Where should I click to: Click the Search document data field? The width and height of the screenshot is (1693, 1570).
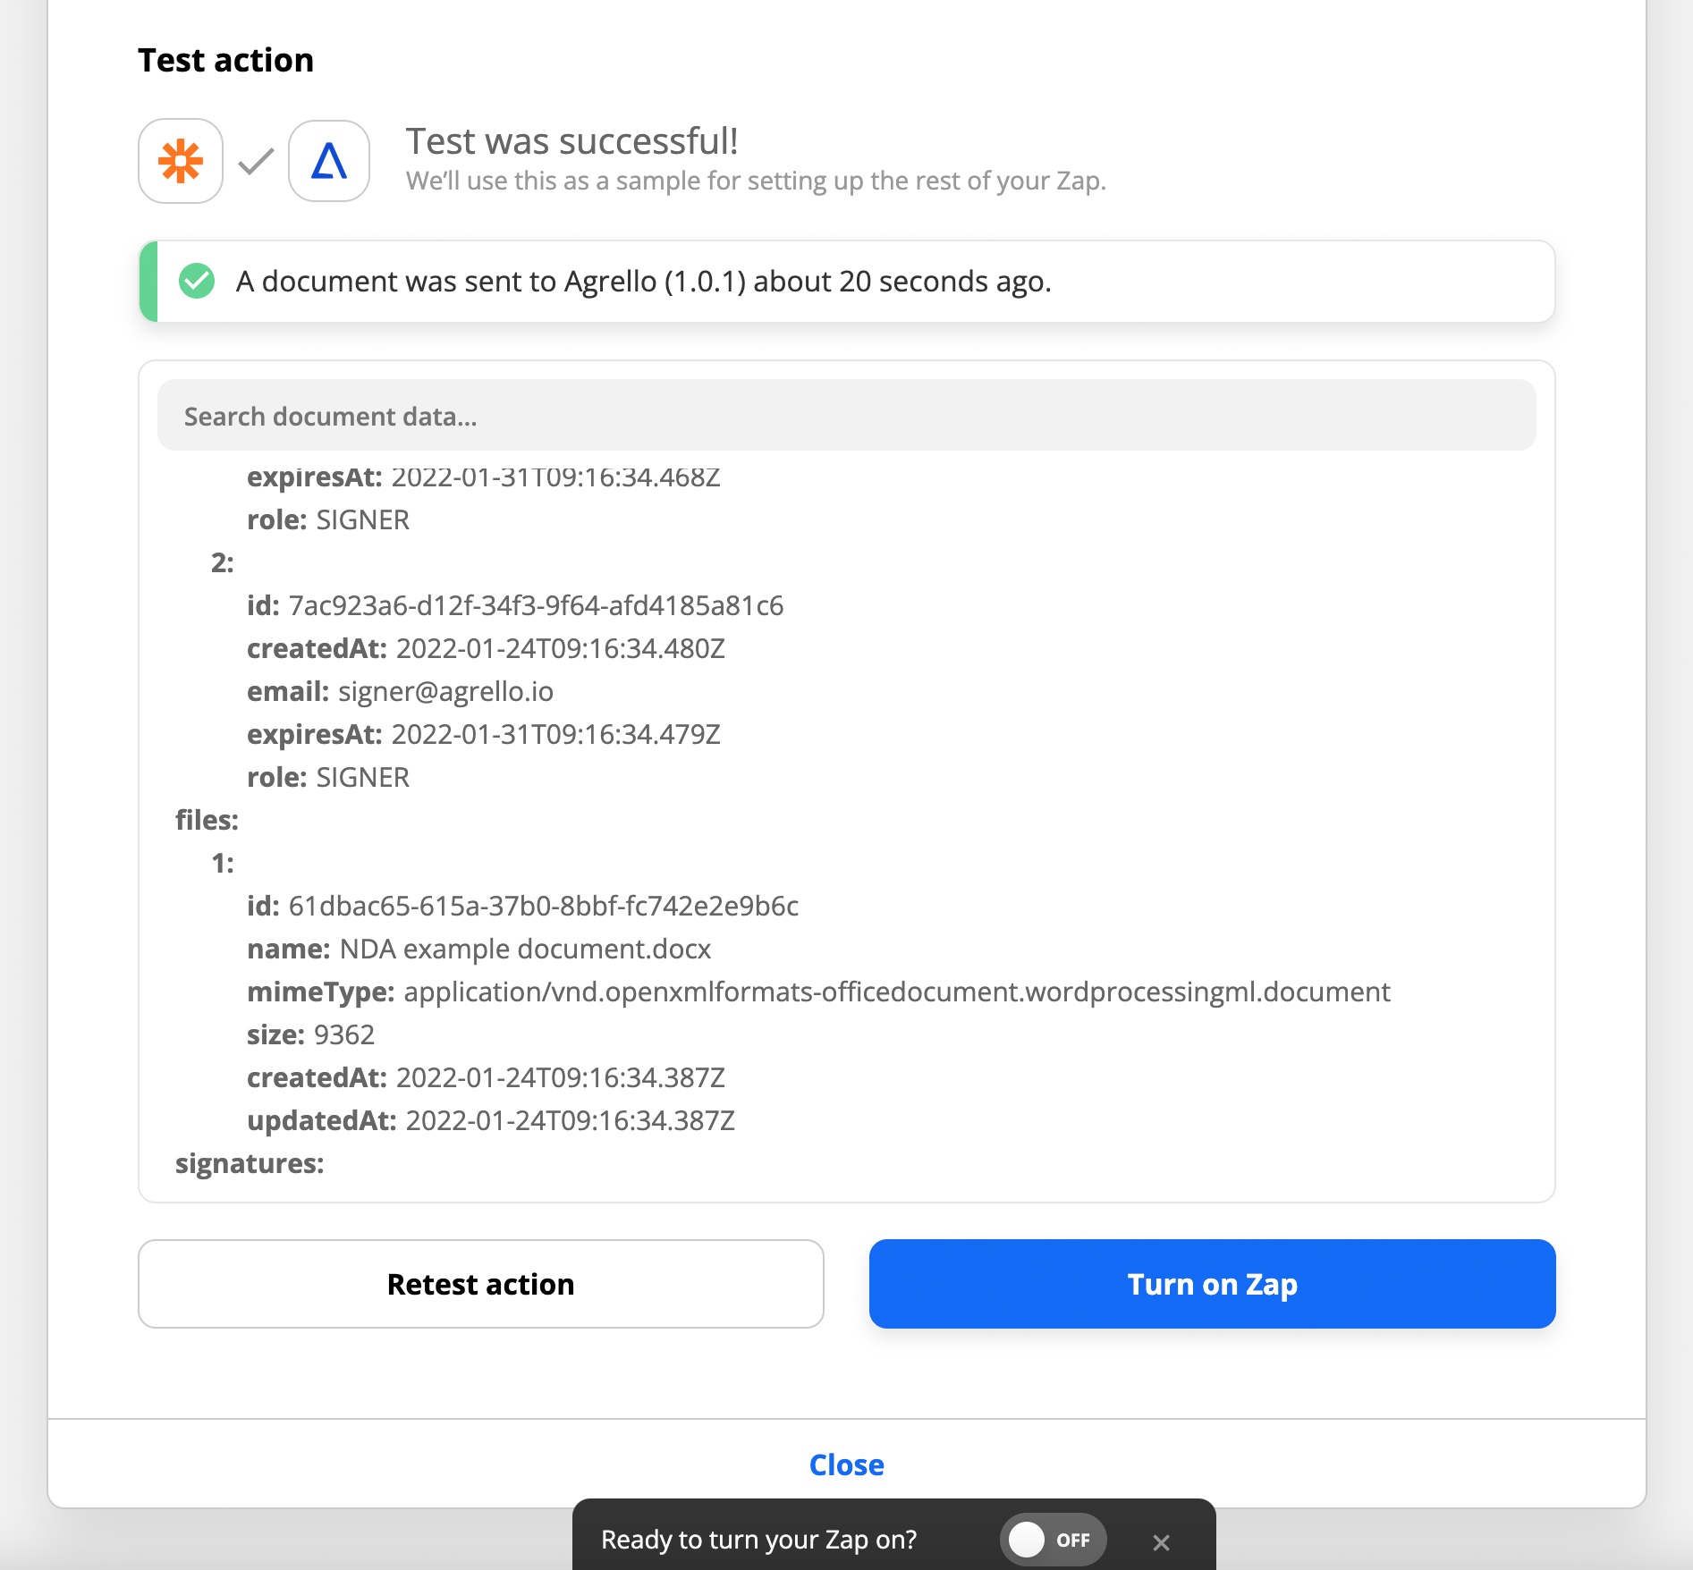pyautogui.click(x=846, y=416)
